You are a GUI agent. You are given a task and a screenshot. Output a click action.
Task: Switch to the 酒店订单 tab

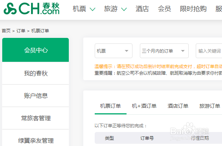tap(178, 106)
